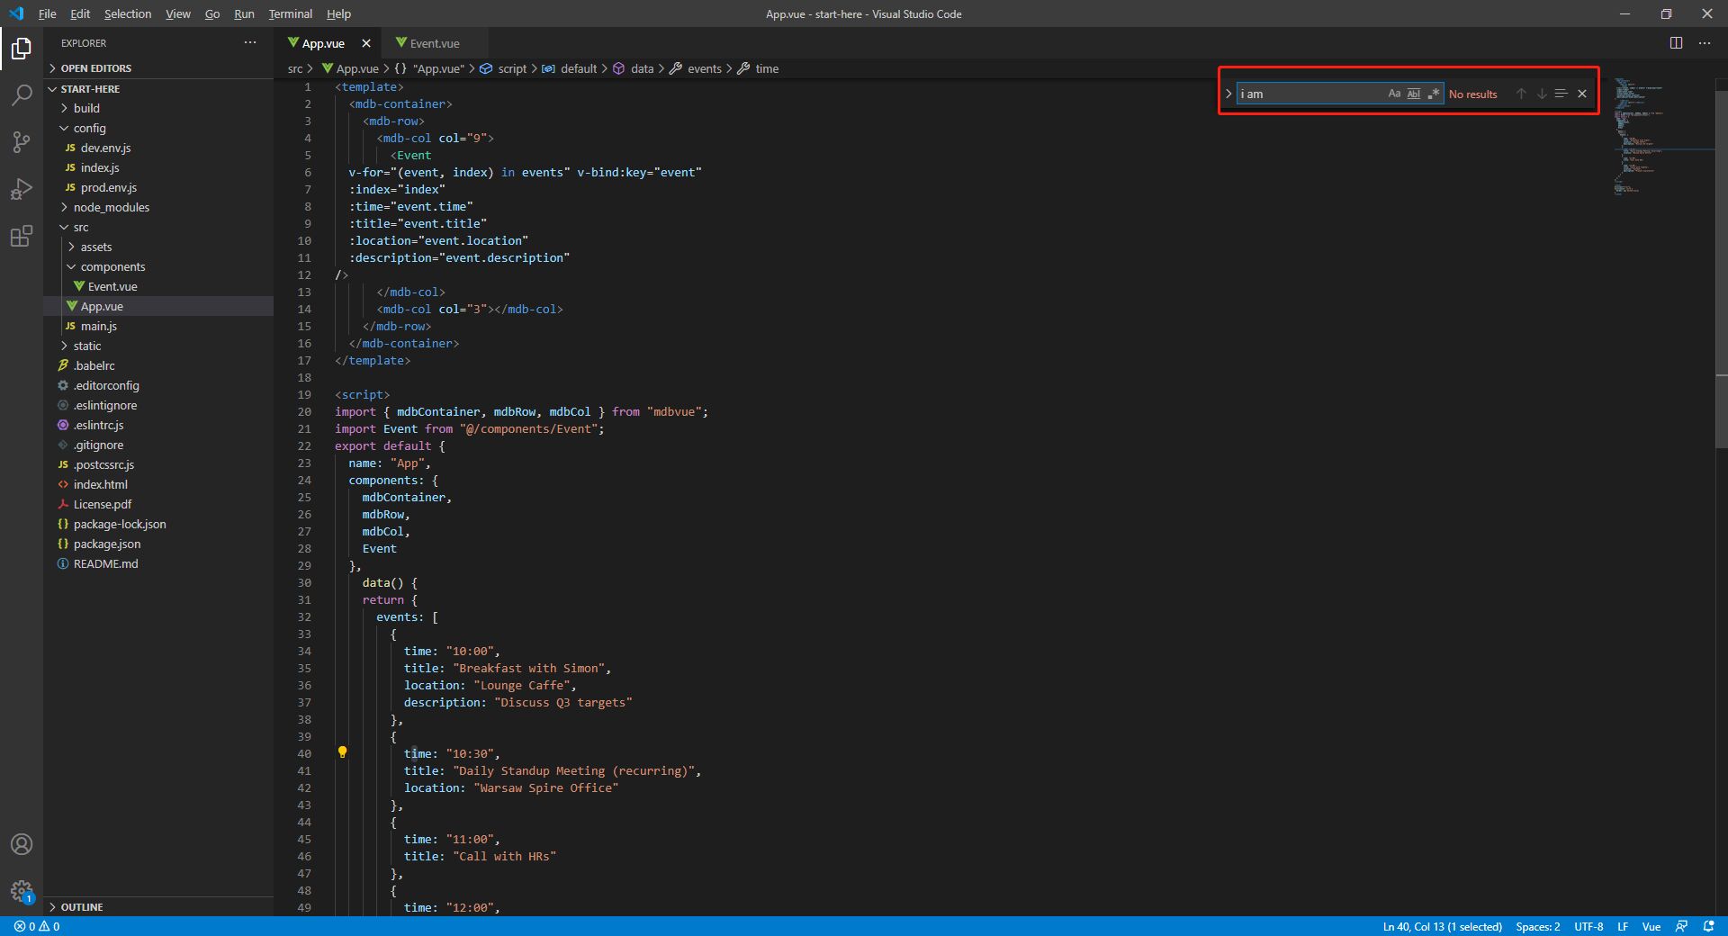
Task: Click 'UTF-8' encoding in status bar
Action: coord(1588,926)
